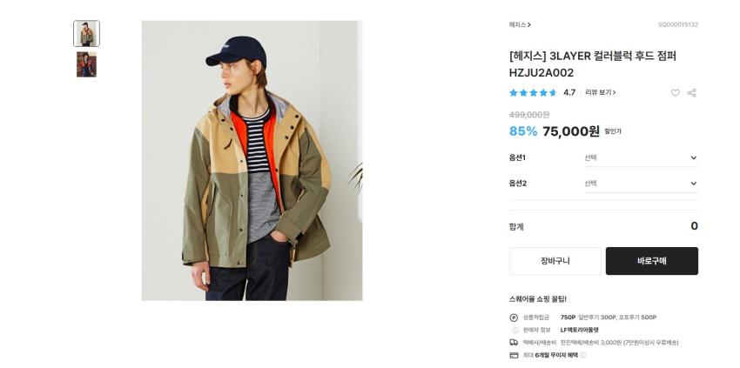Open 리뷰 보기 reviews link
Viewport: 740px width, 368px height.
[x=601, y=92]
